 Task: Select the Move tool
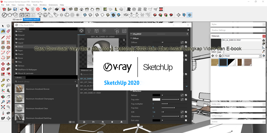(3, 64)
